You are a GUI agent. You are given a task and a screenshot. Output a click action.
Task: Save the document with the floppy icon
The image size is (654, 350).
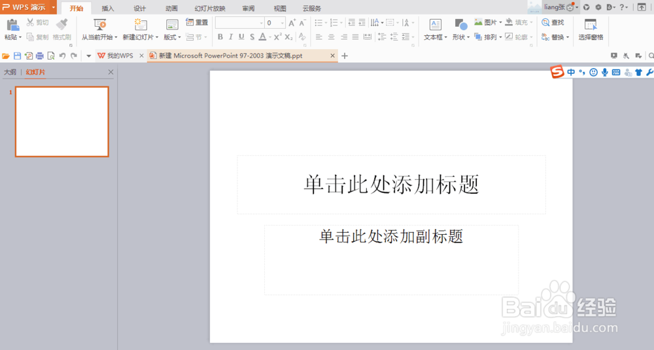tap(17, 56)
